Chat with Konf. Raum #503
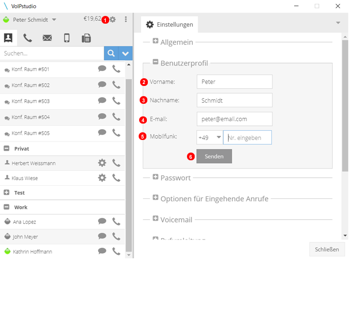 tap(102, 100)
